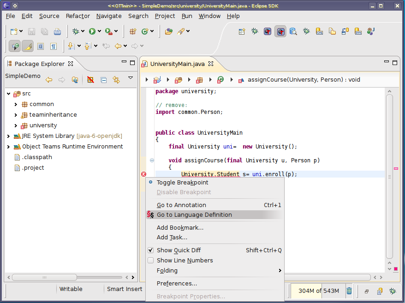This screenshot has width=405, height=303.
Task: Click the Print toolbar icon
Action: (57, 31)
